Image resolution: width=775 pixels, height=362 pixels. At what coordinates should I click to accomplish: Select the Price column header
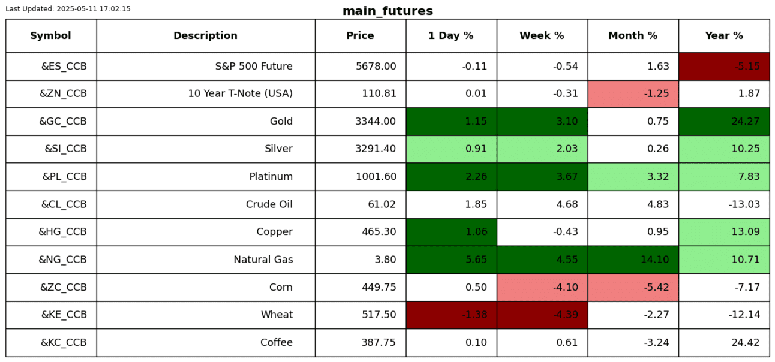360,36
